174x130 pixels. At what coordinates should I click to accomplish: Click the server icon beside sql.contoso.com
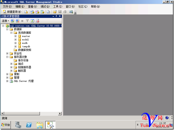pos(7,26)
